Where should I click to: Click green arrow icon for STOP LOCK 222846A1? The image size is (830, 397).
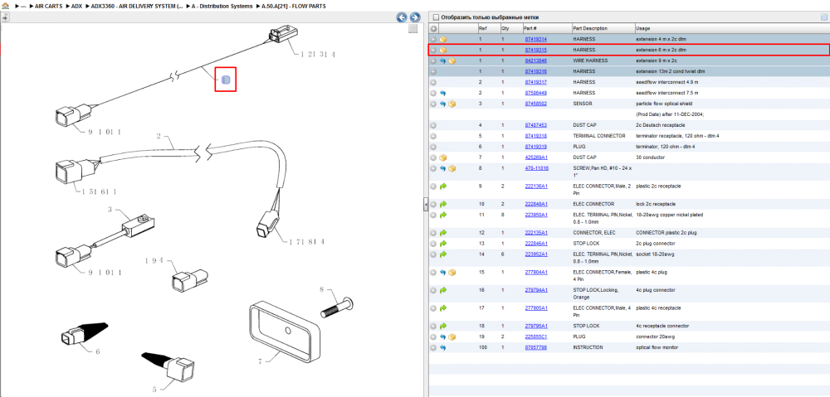[443, 243]
